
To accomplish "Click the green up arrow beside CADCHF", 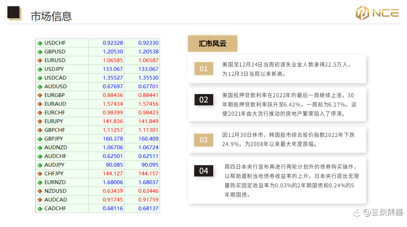I will point(40,209).
